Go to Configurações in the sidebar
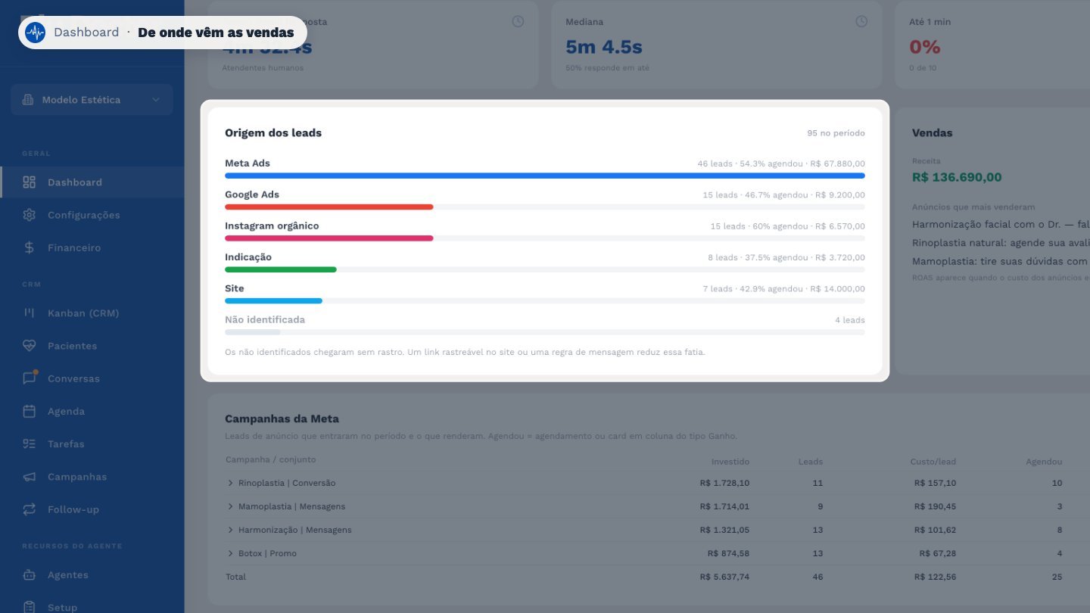 click(92, 215)
